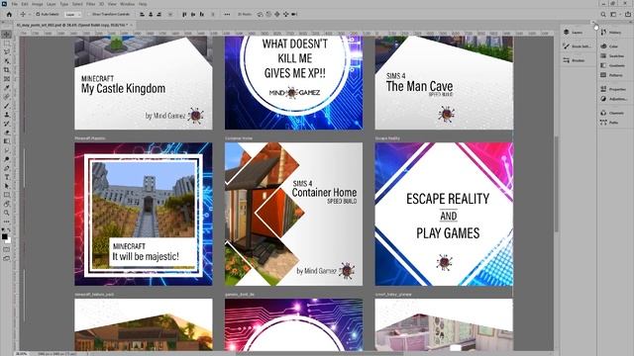The width and height of the screenshot is (634, 356).
Task: Open the Share icon at top right
Action: click(x=628, y=14)
